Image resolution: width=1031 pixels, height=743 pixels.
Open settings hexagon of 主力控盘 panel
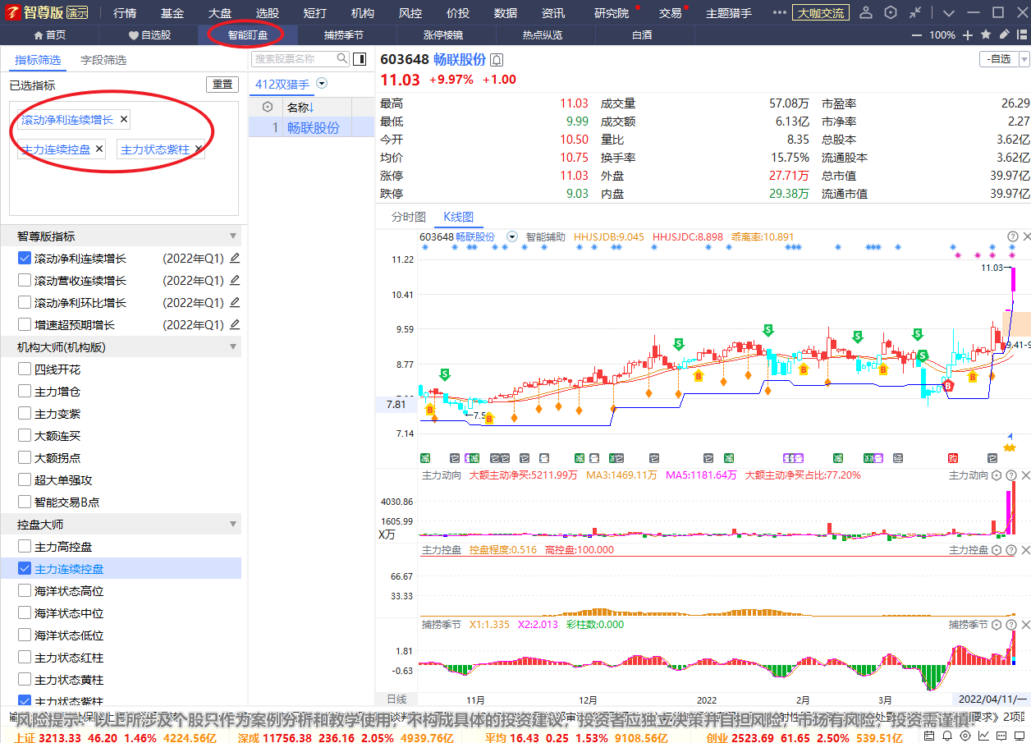tap(997, 550)
